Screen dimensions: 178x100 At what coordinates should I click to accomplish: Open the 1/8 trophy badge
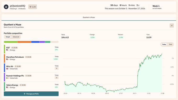tap(32, 7)
